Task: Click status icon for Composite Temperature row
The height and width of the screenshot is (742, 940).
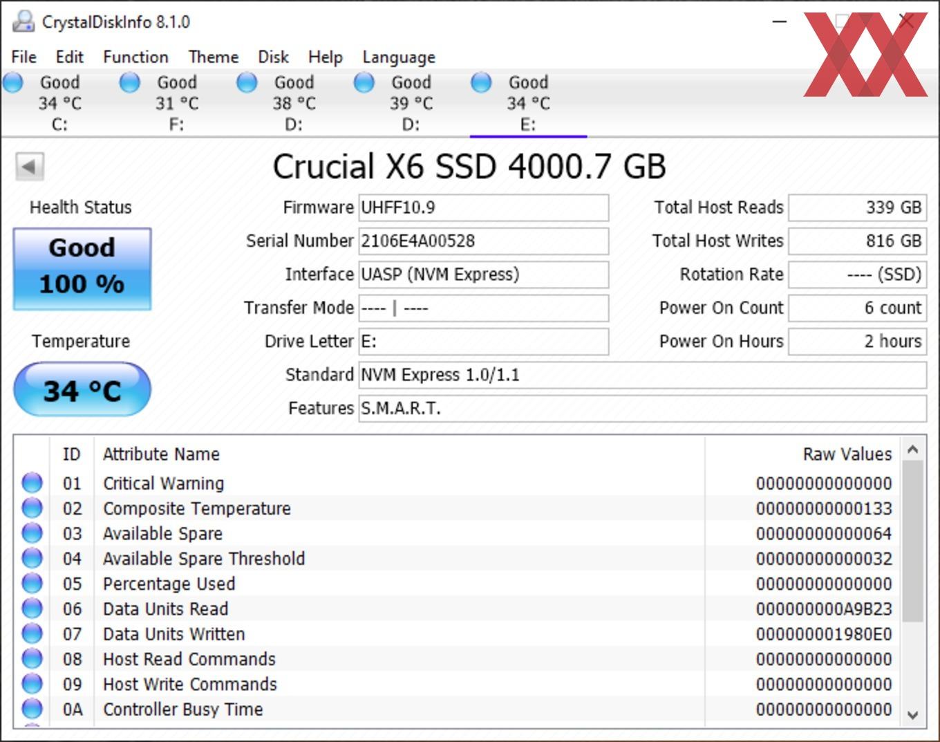Action: (32, 508)
